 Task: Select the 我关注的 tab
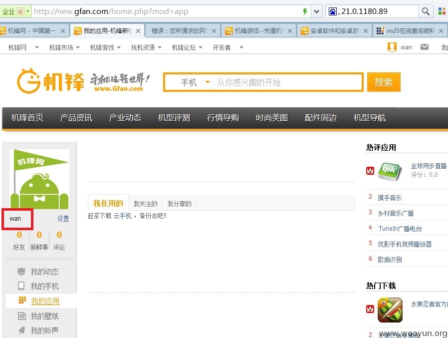(x=146, y=204)
